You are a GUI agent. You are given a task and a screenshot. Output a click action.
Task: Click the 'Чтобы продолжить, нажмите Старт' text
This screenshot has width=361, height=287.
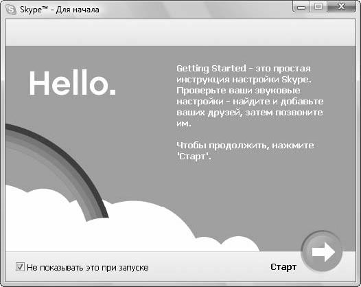coord(245,151)
